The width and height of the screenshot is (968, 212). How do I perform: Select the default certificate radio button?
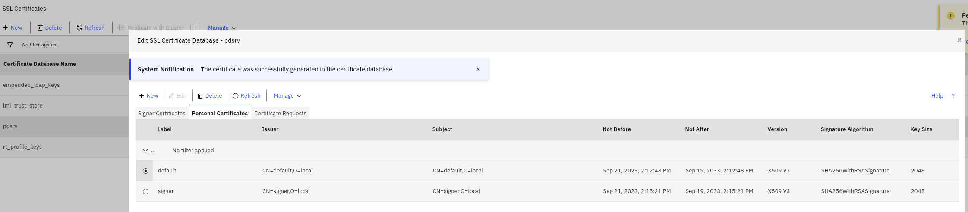(x=146, y=171)
